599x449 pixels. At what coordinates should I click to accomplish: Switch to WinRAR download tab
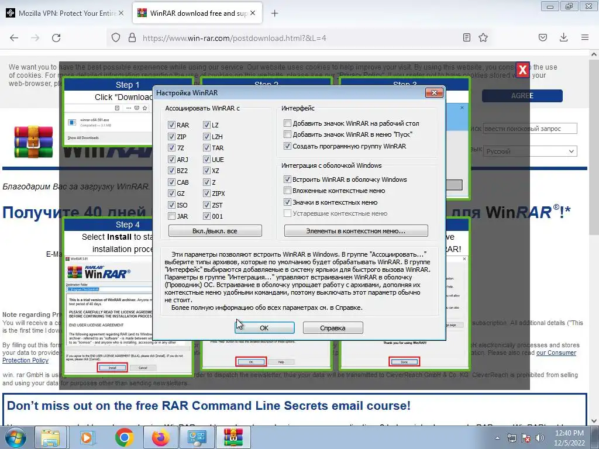pyautogui.click(x=197, y=13)
